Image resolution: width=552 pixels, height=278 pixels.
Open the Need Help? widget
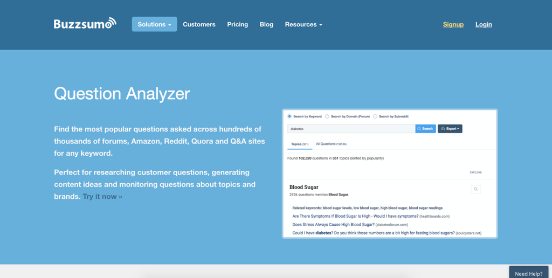coord(528,273)
